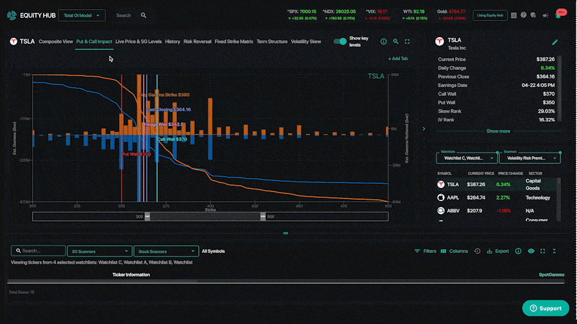Click the top Search field
Screen dimensions: 577x324
(x=125, y=15)
